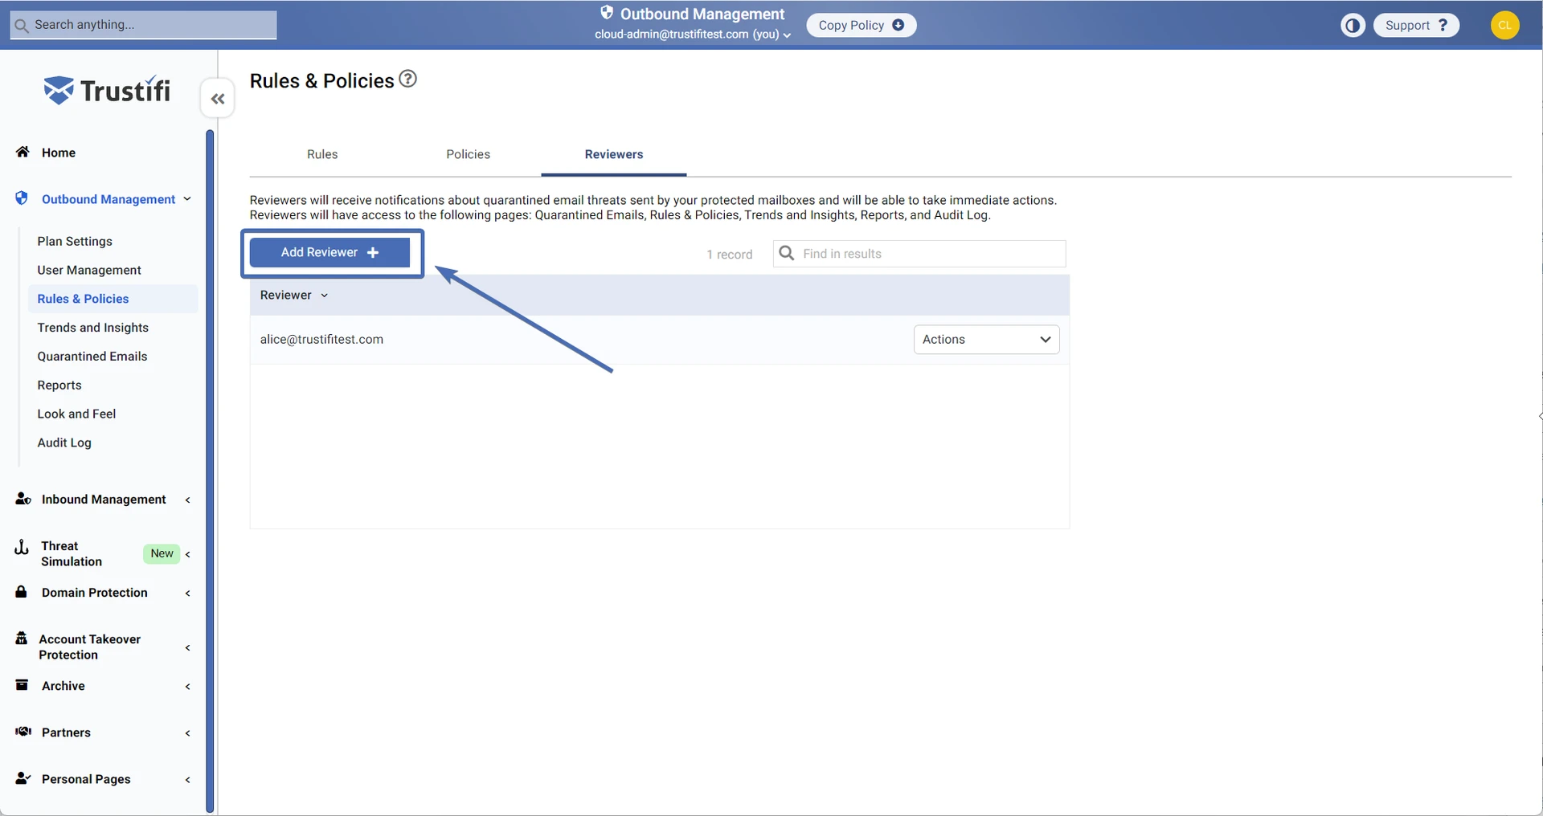Expand the Inbound Management section
Screen dimensions: 1543x816
[104, 500]
